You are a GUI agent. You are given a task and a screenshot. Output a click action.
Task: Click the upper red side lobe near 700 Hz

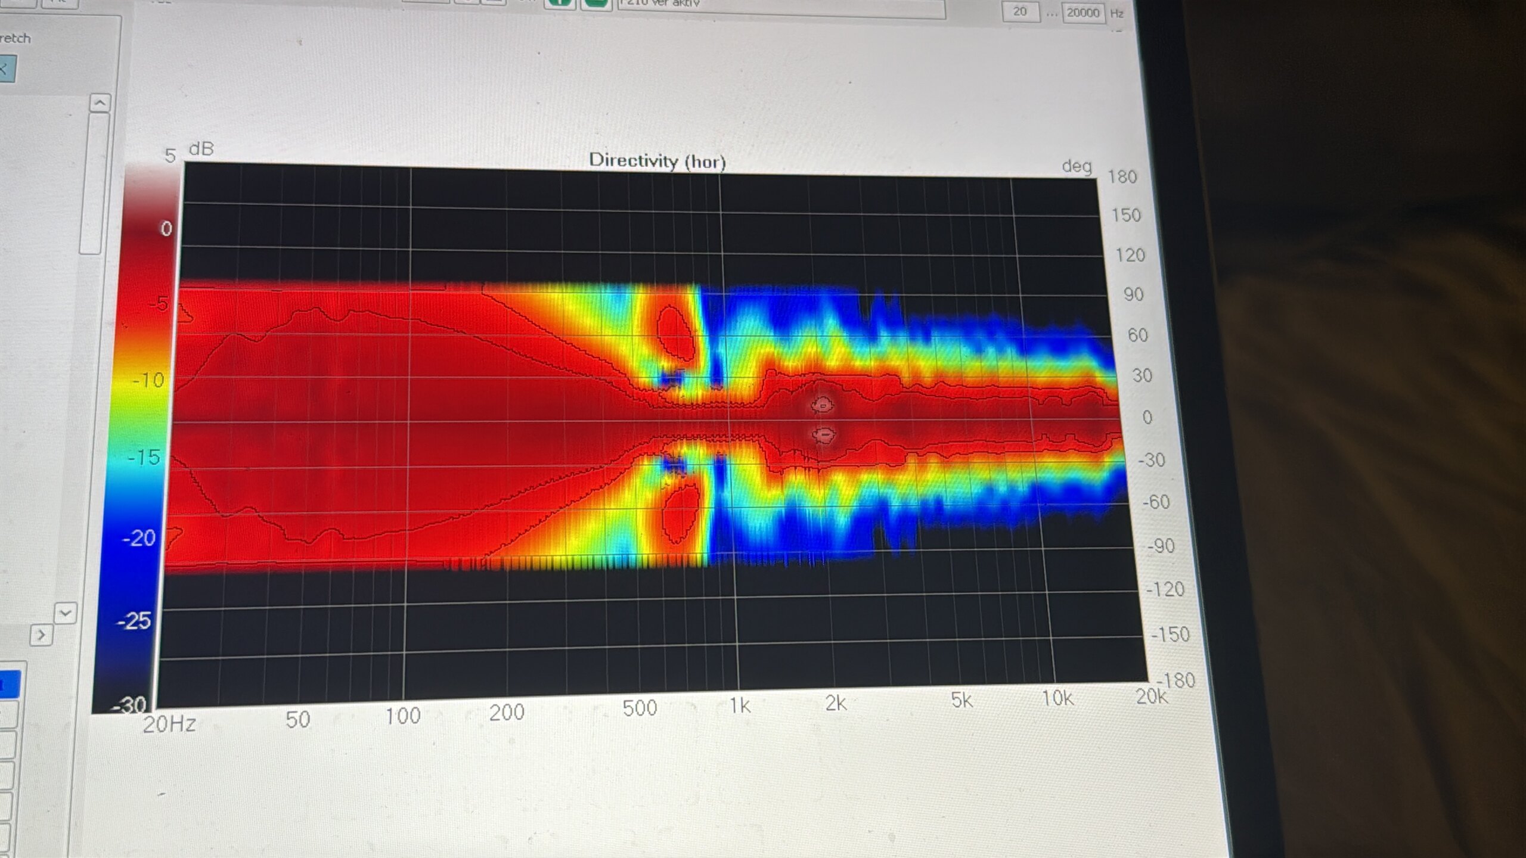pos(675,333)
